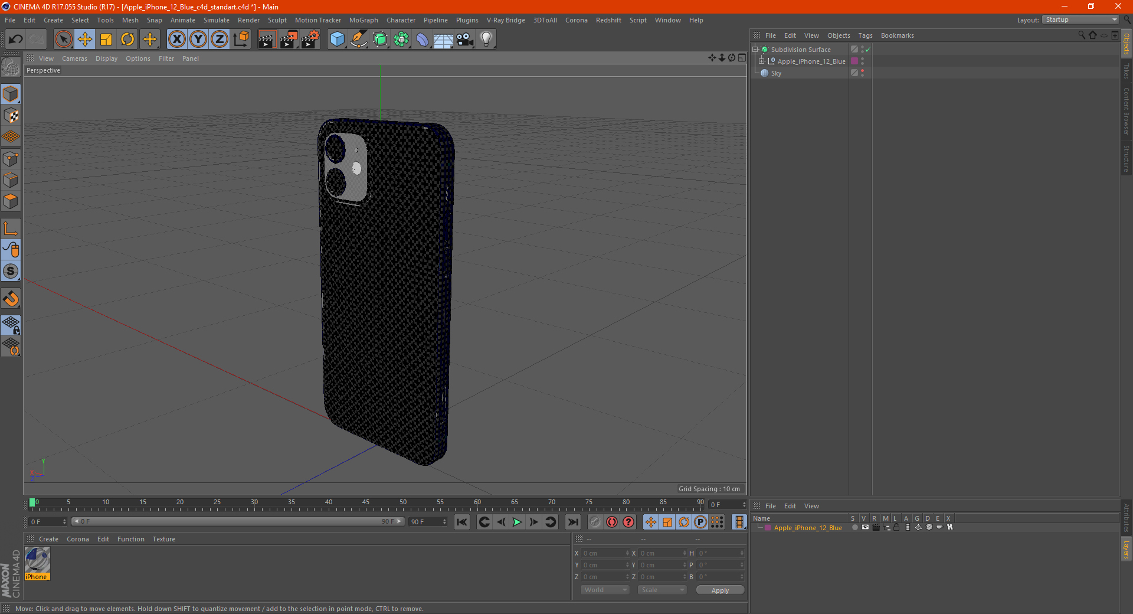
Task: Open the World coordinate dropdown
Action: point(605,590)
